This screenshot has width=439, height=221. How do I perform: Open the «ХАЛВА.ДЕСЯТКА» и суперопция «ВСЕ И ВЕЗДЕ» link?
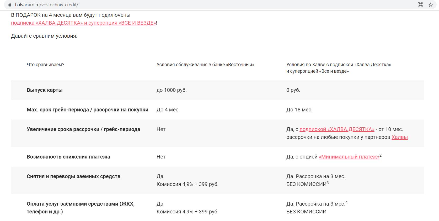83,23
